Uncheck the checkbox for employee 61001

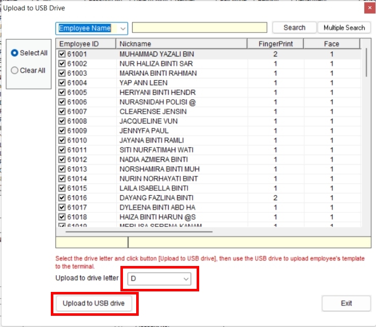(62, 54)
